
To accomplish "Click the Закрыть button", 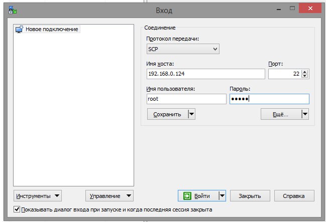I will (x=250, y=195).
